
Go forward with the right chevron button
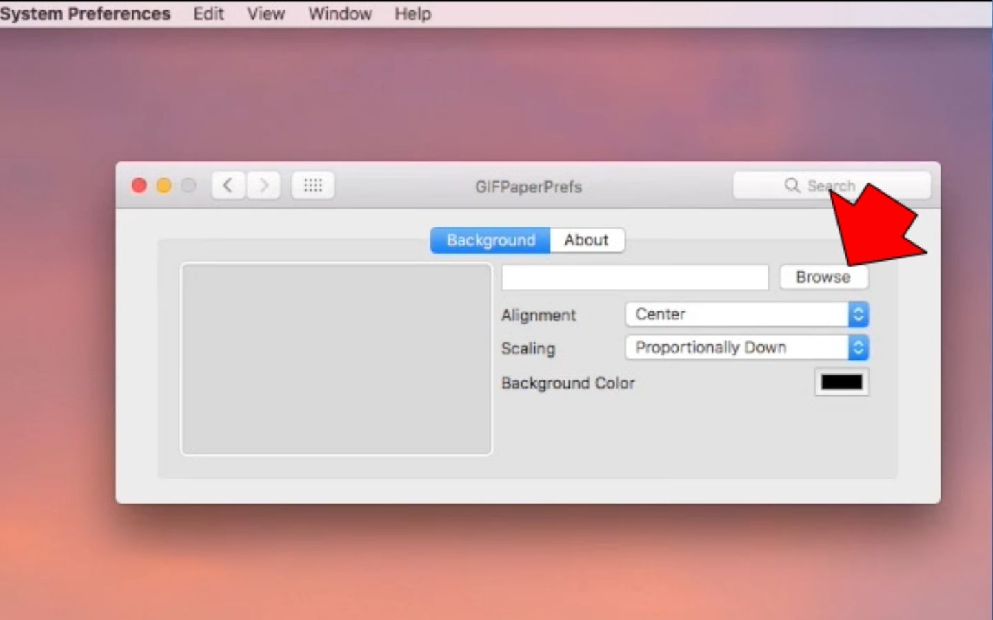click(263, 185)
